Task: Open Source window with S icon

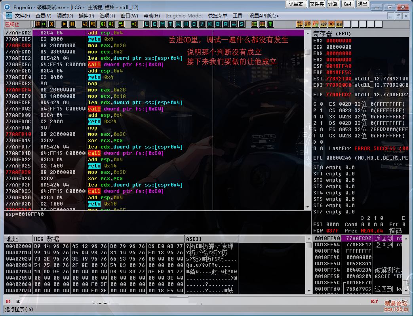Action: (242, 24)
